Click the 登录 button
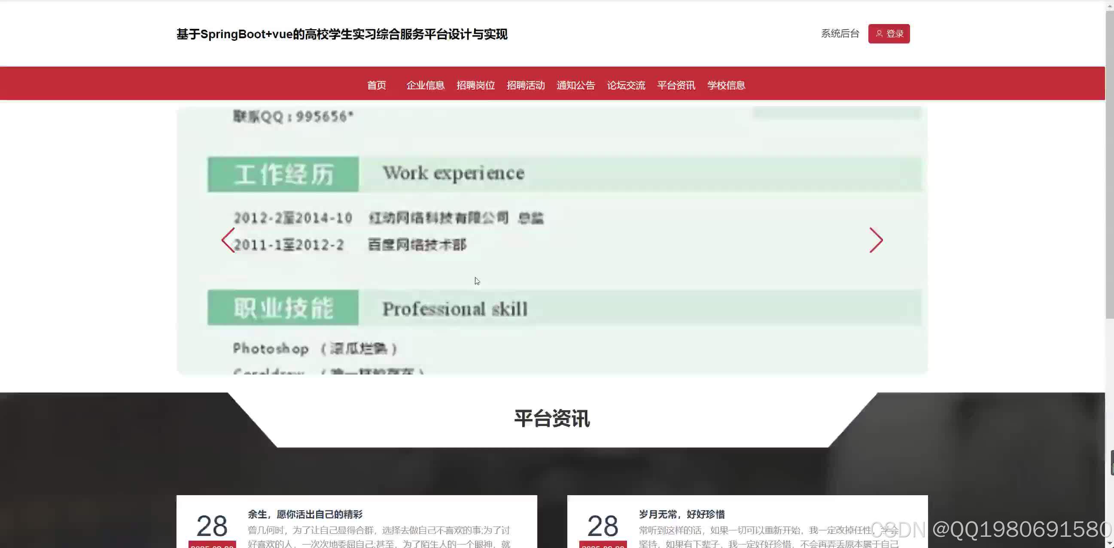This screenshot has height=548, width=1114. coord(889,33)
